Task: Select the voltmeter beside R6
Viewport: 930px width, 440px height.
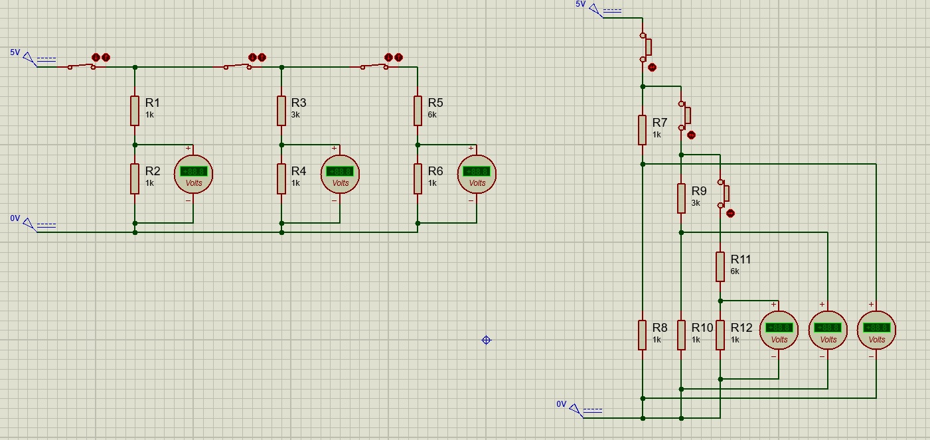Action: tap(477, 174)
